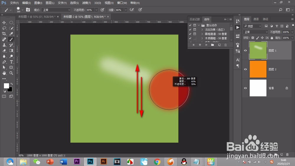Screen dimensions: 295x166
Task: Delete action using trash icon
Action: pos(225,45)
